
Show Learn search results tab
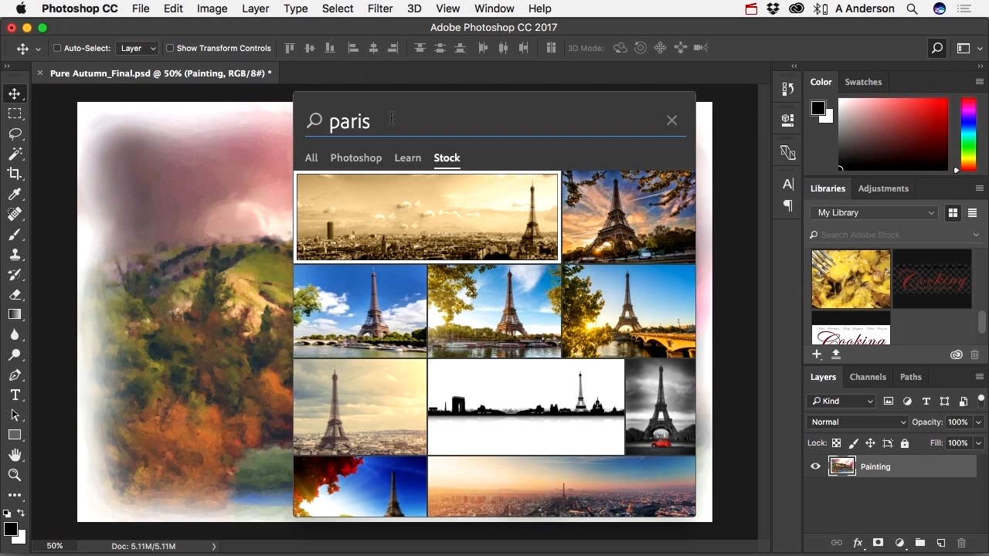tap(408, 158)
